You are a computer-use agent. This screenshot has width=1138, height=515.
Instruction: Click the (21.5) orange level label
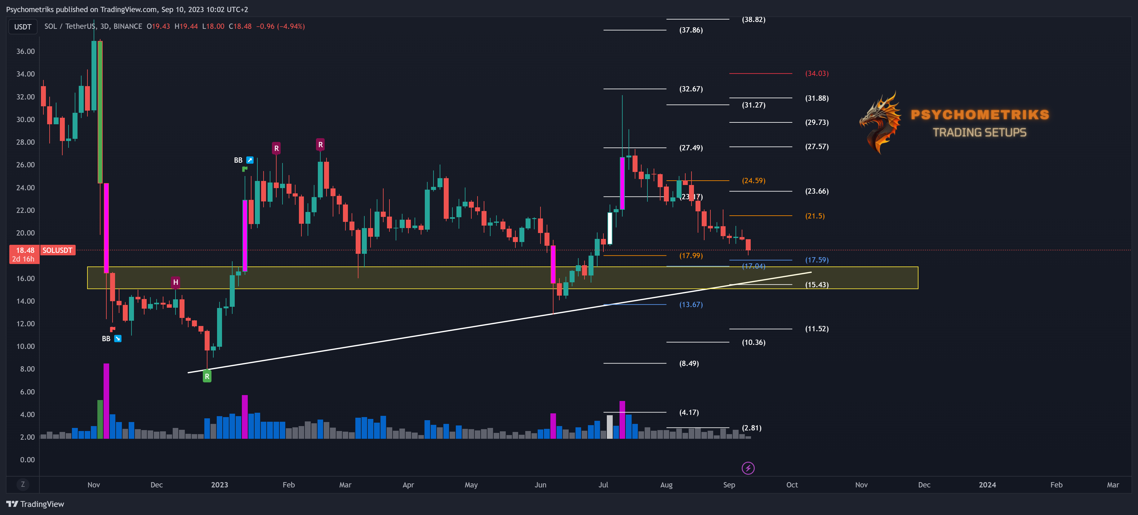[815, 216]
